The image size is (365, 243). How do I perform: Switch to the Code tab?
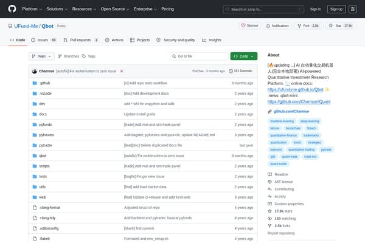[18, 40]
